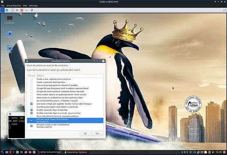The width and height of the screenshot is (227, 155).
Task: Launch Firefox from the taskbar
Action: 26,152
